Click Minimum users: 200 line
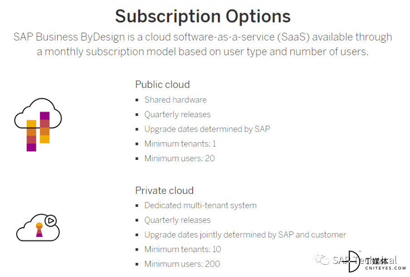410x277 pixels. [x=182, y=264]
